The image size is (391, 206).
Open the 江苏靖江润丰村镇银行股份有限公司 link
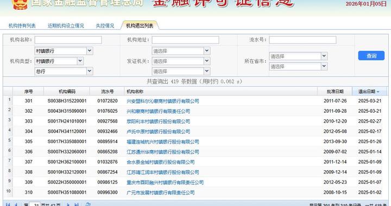pyautogui.click(x=162, y=172)
